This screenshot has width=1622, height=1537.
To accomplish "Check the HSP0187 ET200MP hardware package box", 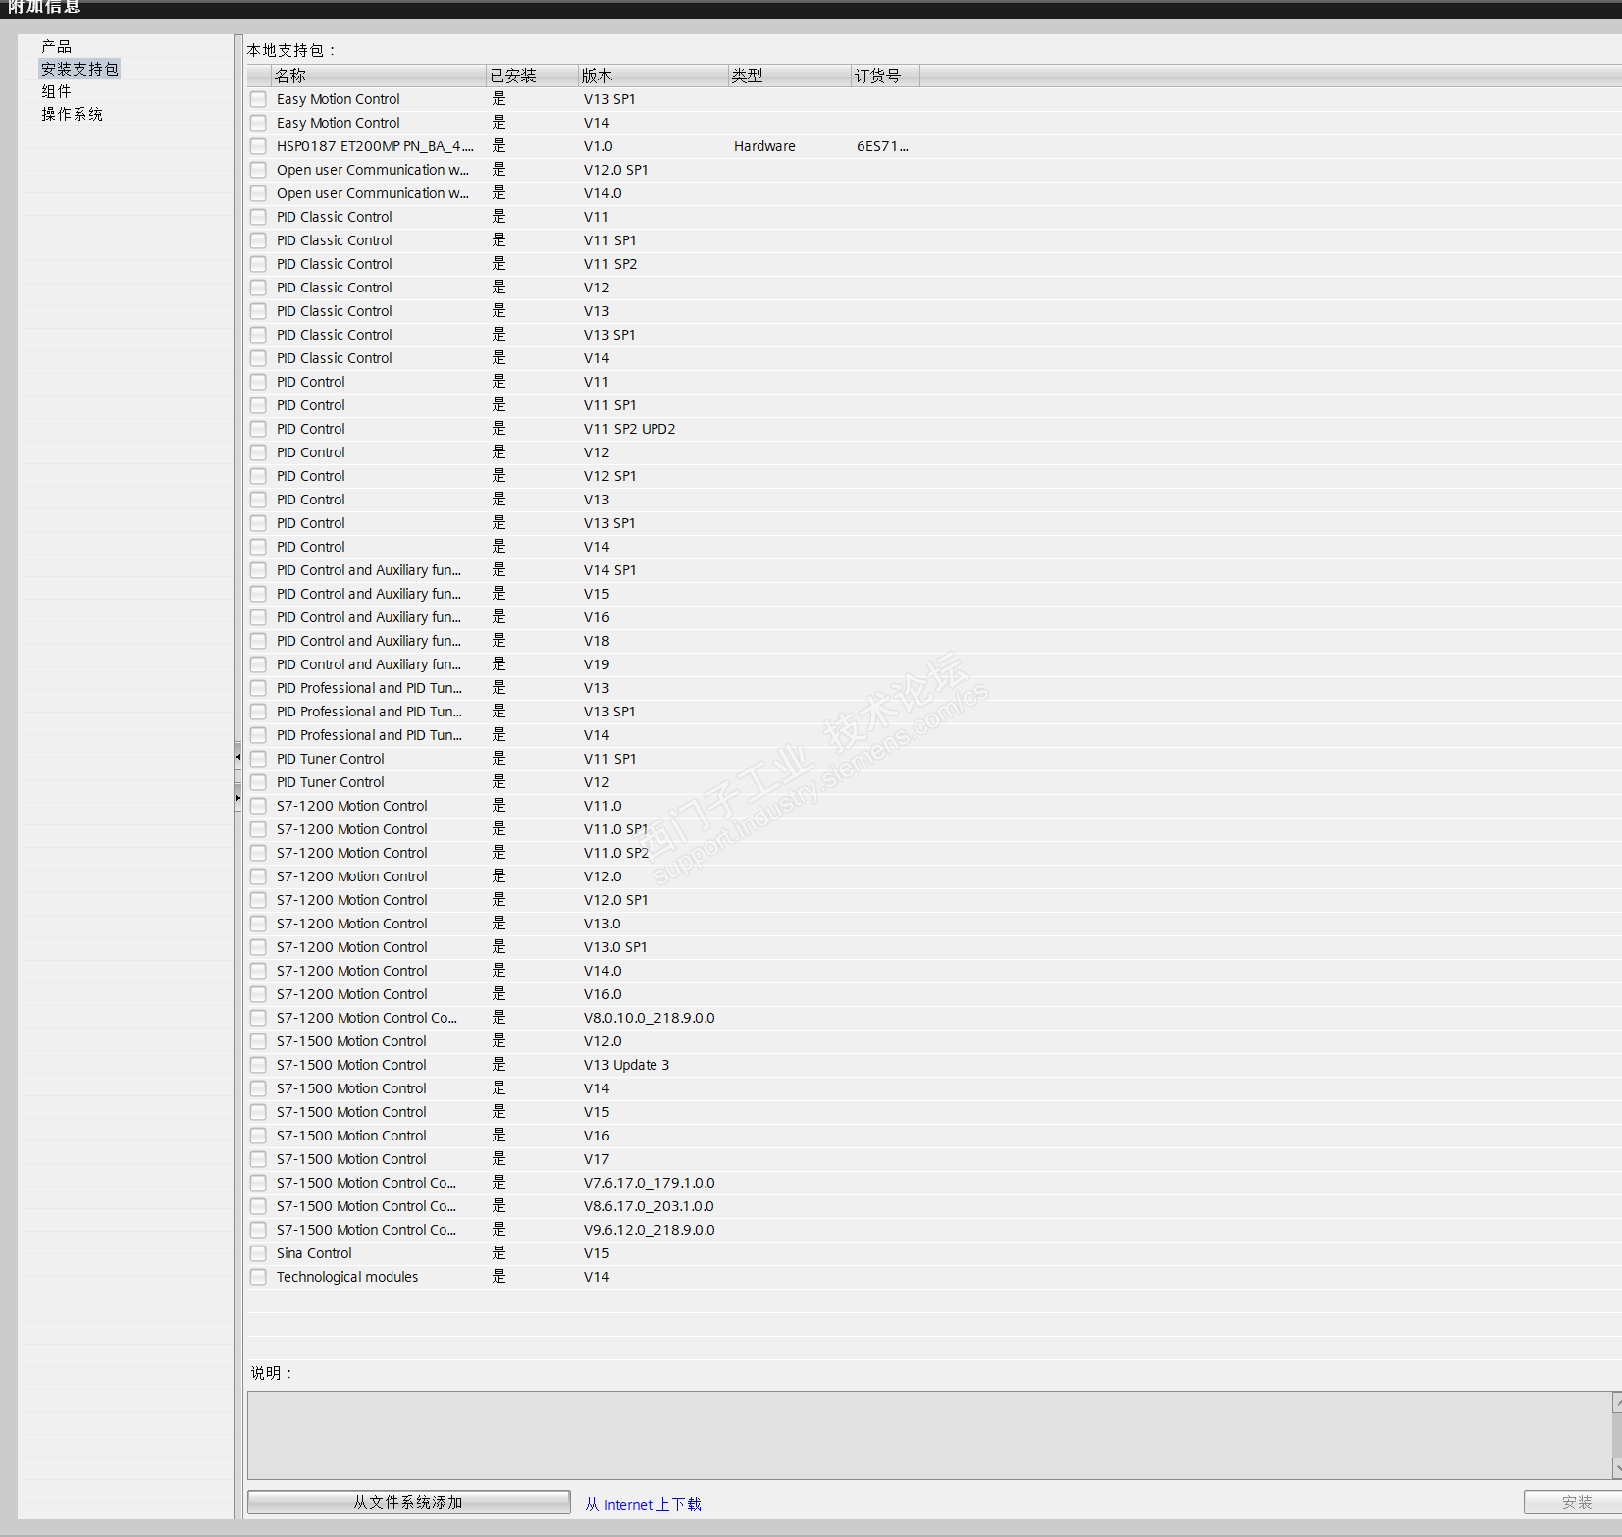I will 258,146.
